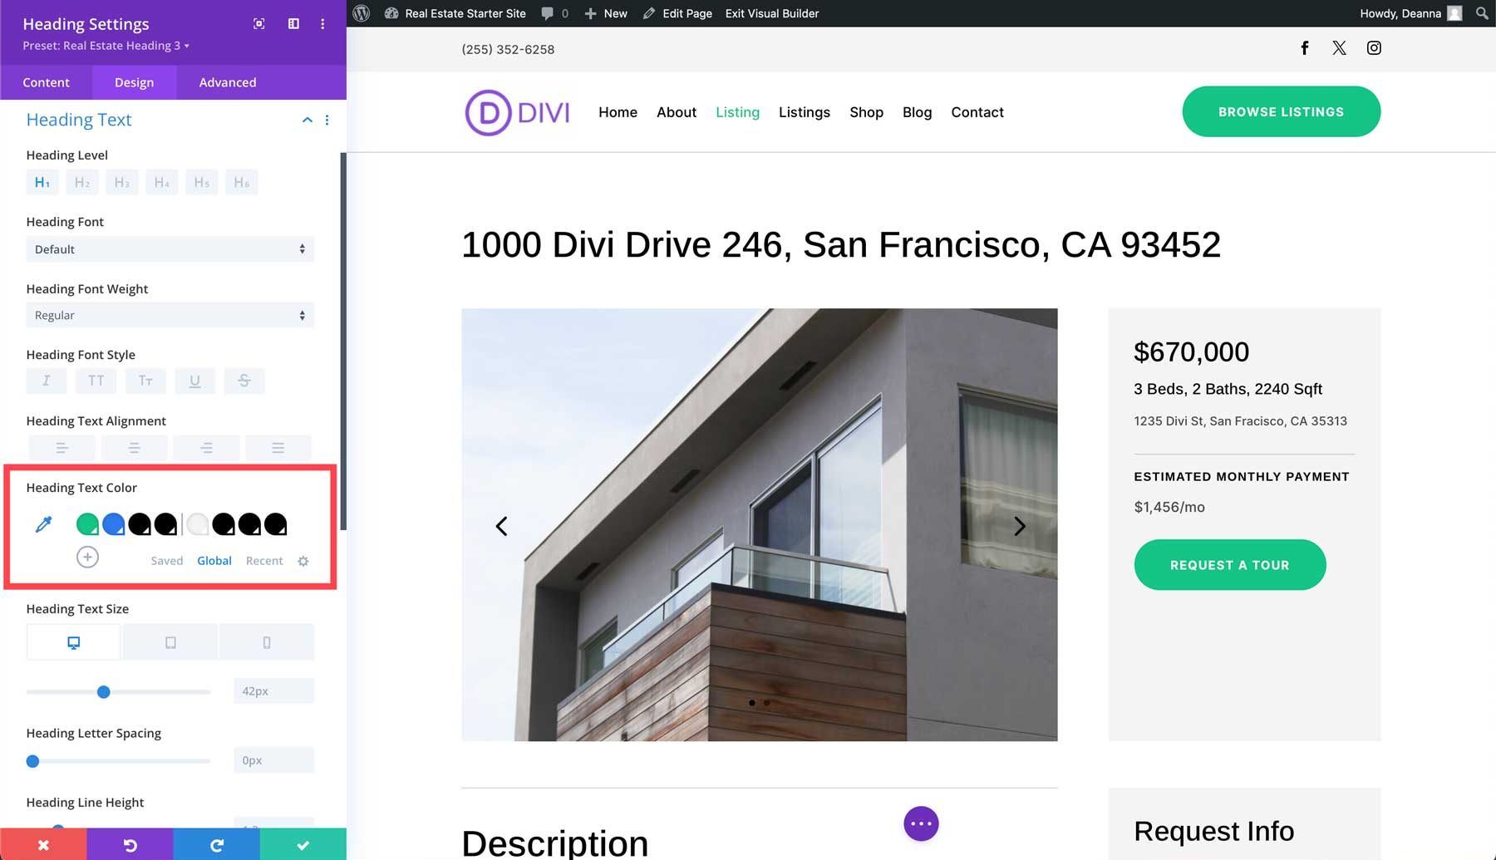Switch to the Content tab
The image size is (1496, 860).
[47, 82]
